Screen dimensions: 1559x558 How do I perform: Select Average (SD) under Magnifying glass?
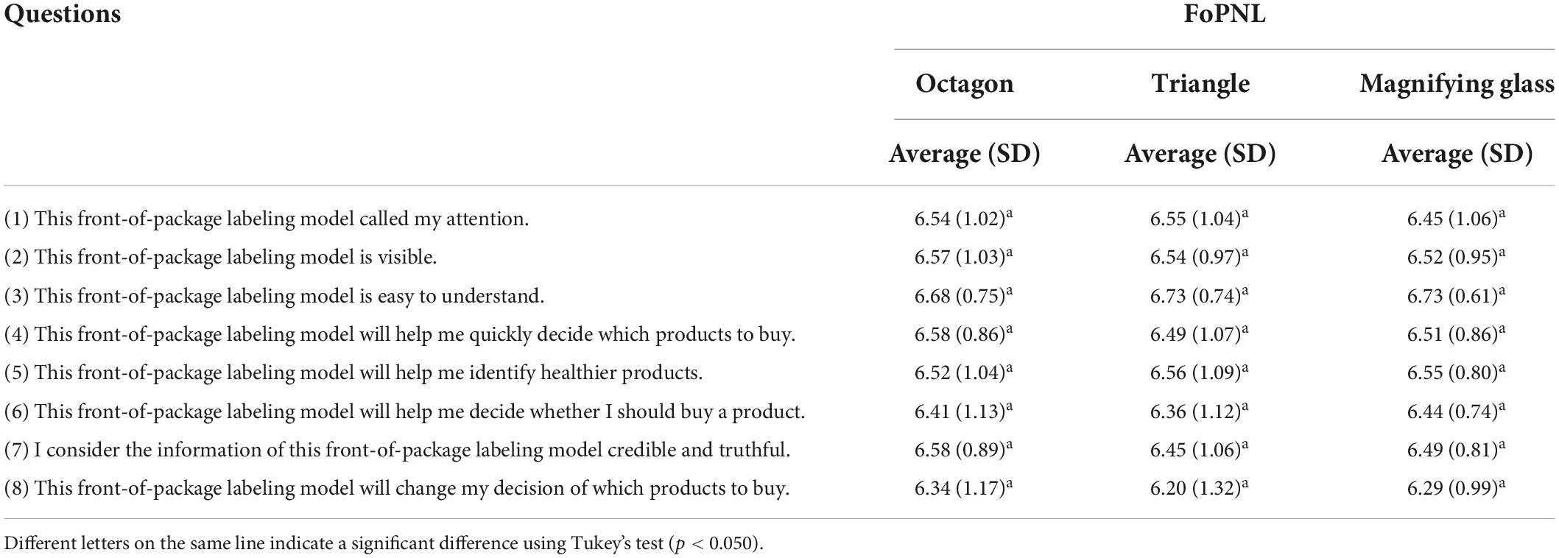pos(1457,153)
